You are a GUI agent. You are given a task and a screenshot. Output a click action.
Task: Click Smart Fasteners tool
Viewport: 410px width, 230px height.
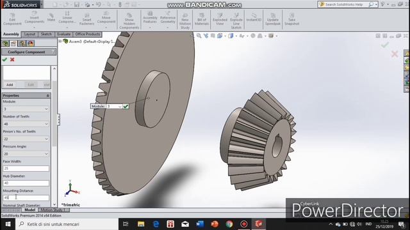(x=87, y=19)
